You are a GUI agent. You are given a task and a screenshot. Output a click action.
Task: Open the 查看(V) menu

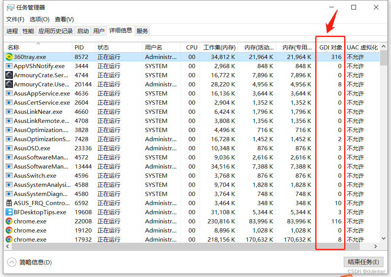point(64,19)
